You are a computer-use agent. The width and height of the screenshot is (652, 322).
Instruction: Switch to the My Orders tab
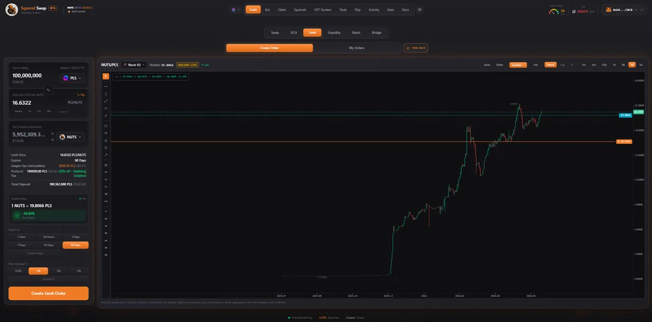(x=357, y=48)
